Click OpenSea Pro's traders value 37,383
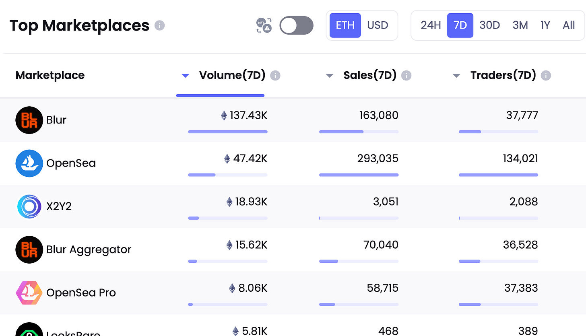Viewport: 586px width, 336px height. point(521,288)
